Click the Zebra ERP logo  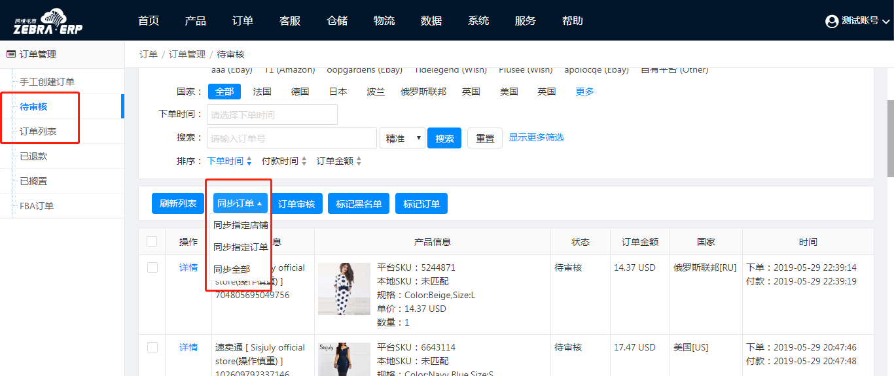click(48, 21)
